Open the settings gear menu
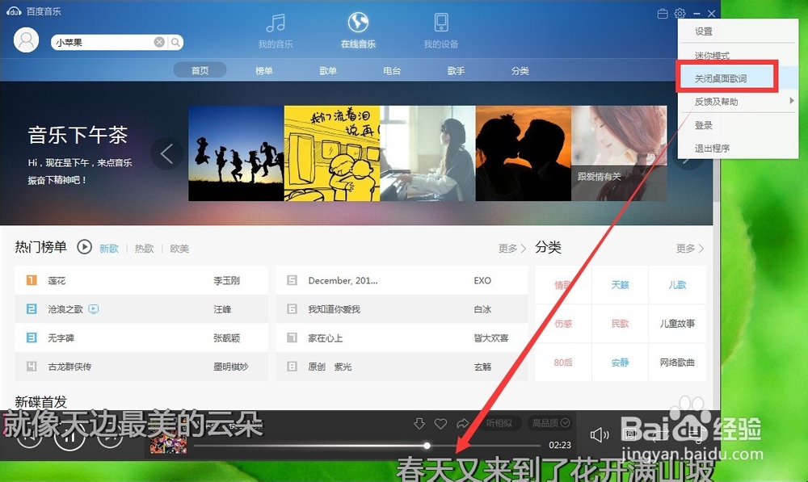808x482 pixels. coord(680,14)
